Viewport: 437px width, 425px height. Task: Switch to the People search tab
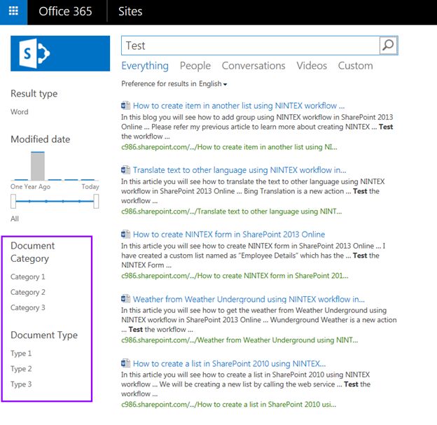click(195, 66)
